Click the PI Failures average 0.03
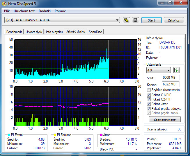This screenshot has height=156, width=190. (x=88, y=139)
